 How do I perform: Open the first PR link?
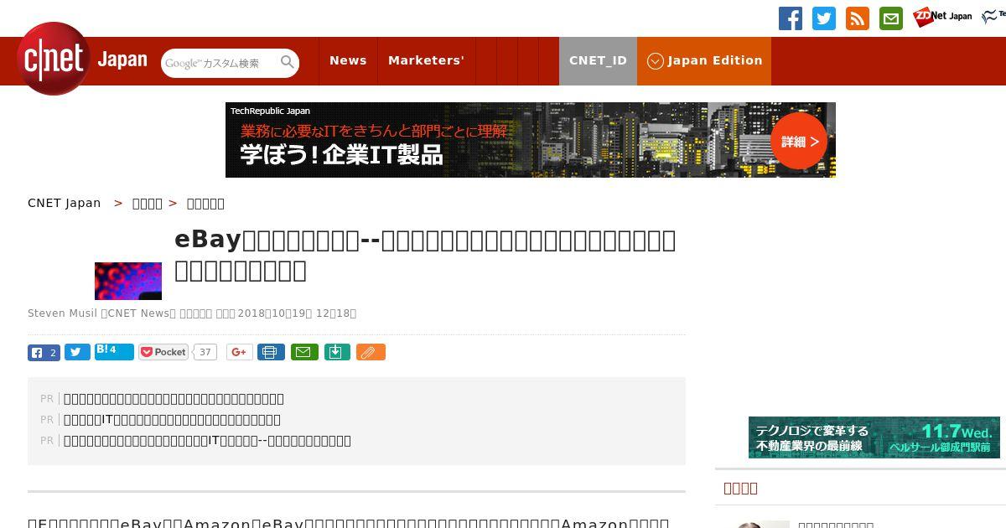(174, 399)
